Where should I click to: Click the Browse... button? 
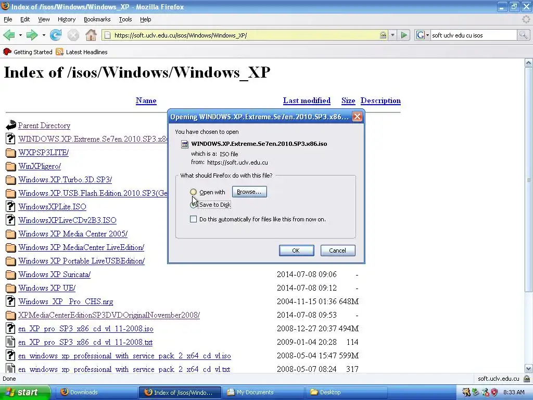point(249,192)
